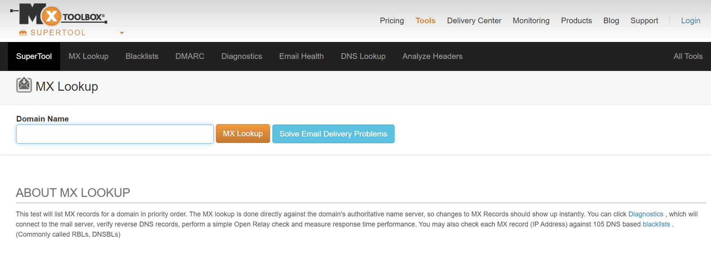Click the Domain Name label
The height and width of the screenshot is (264, 711).
[x=43, y=119]
